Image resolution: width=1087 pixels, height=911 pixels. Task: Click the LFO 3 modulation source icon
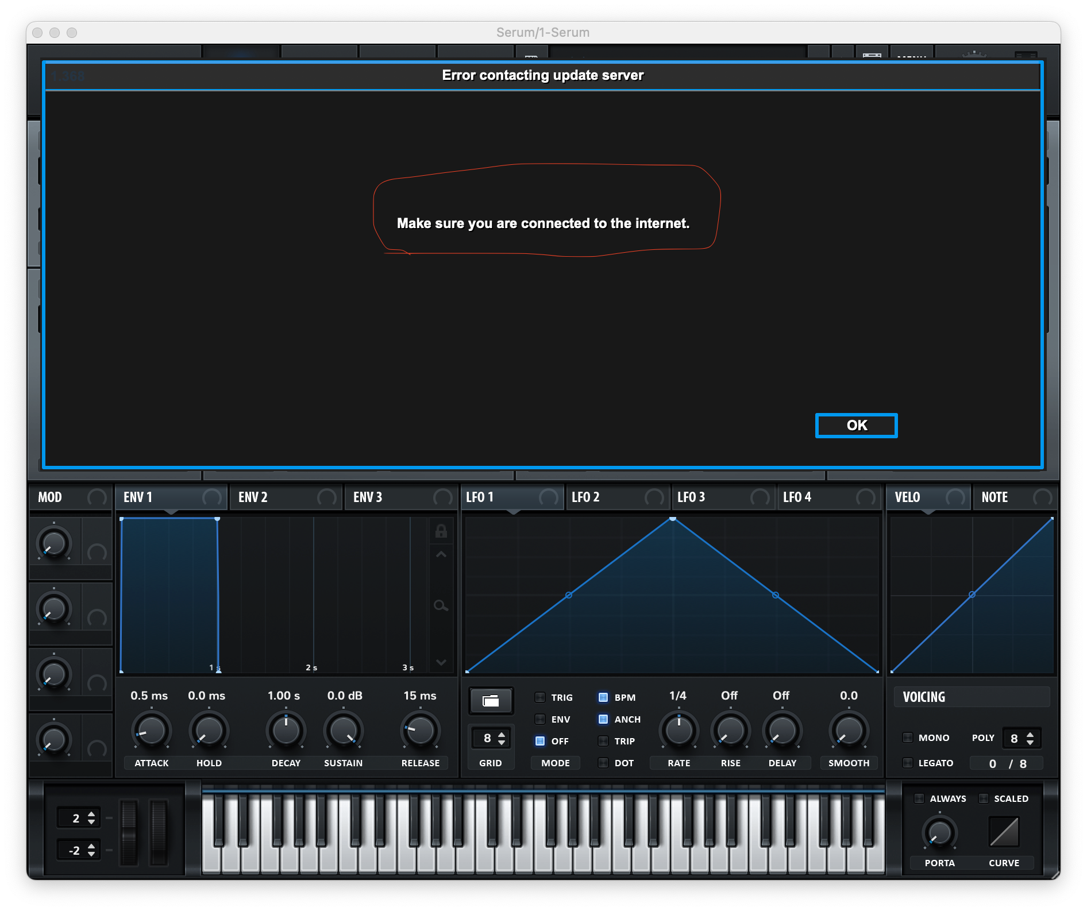click(760, 497)
